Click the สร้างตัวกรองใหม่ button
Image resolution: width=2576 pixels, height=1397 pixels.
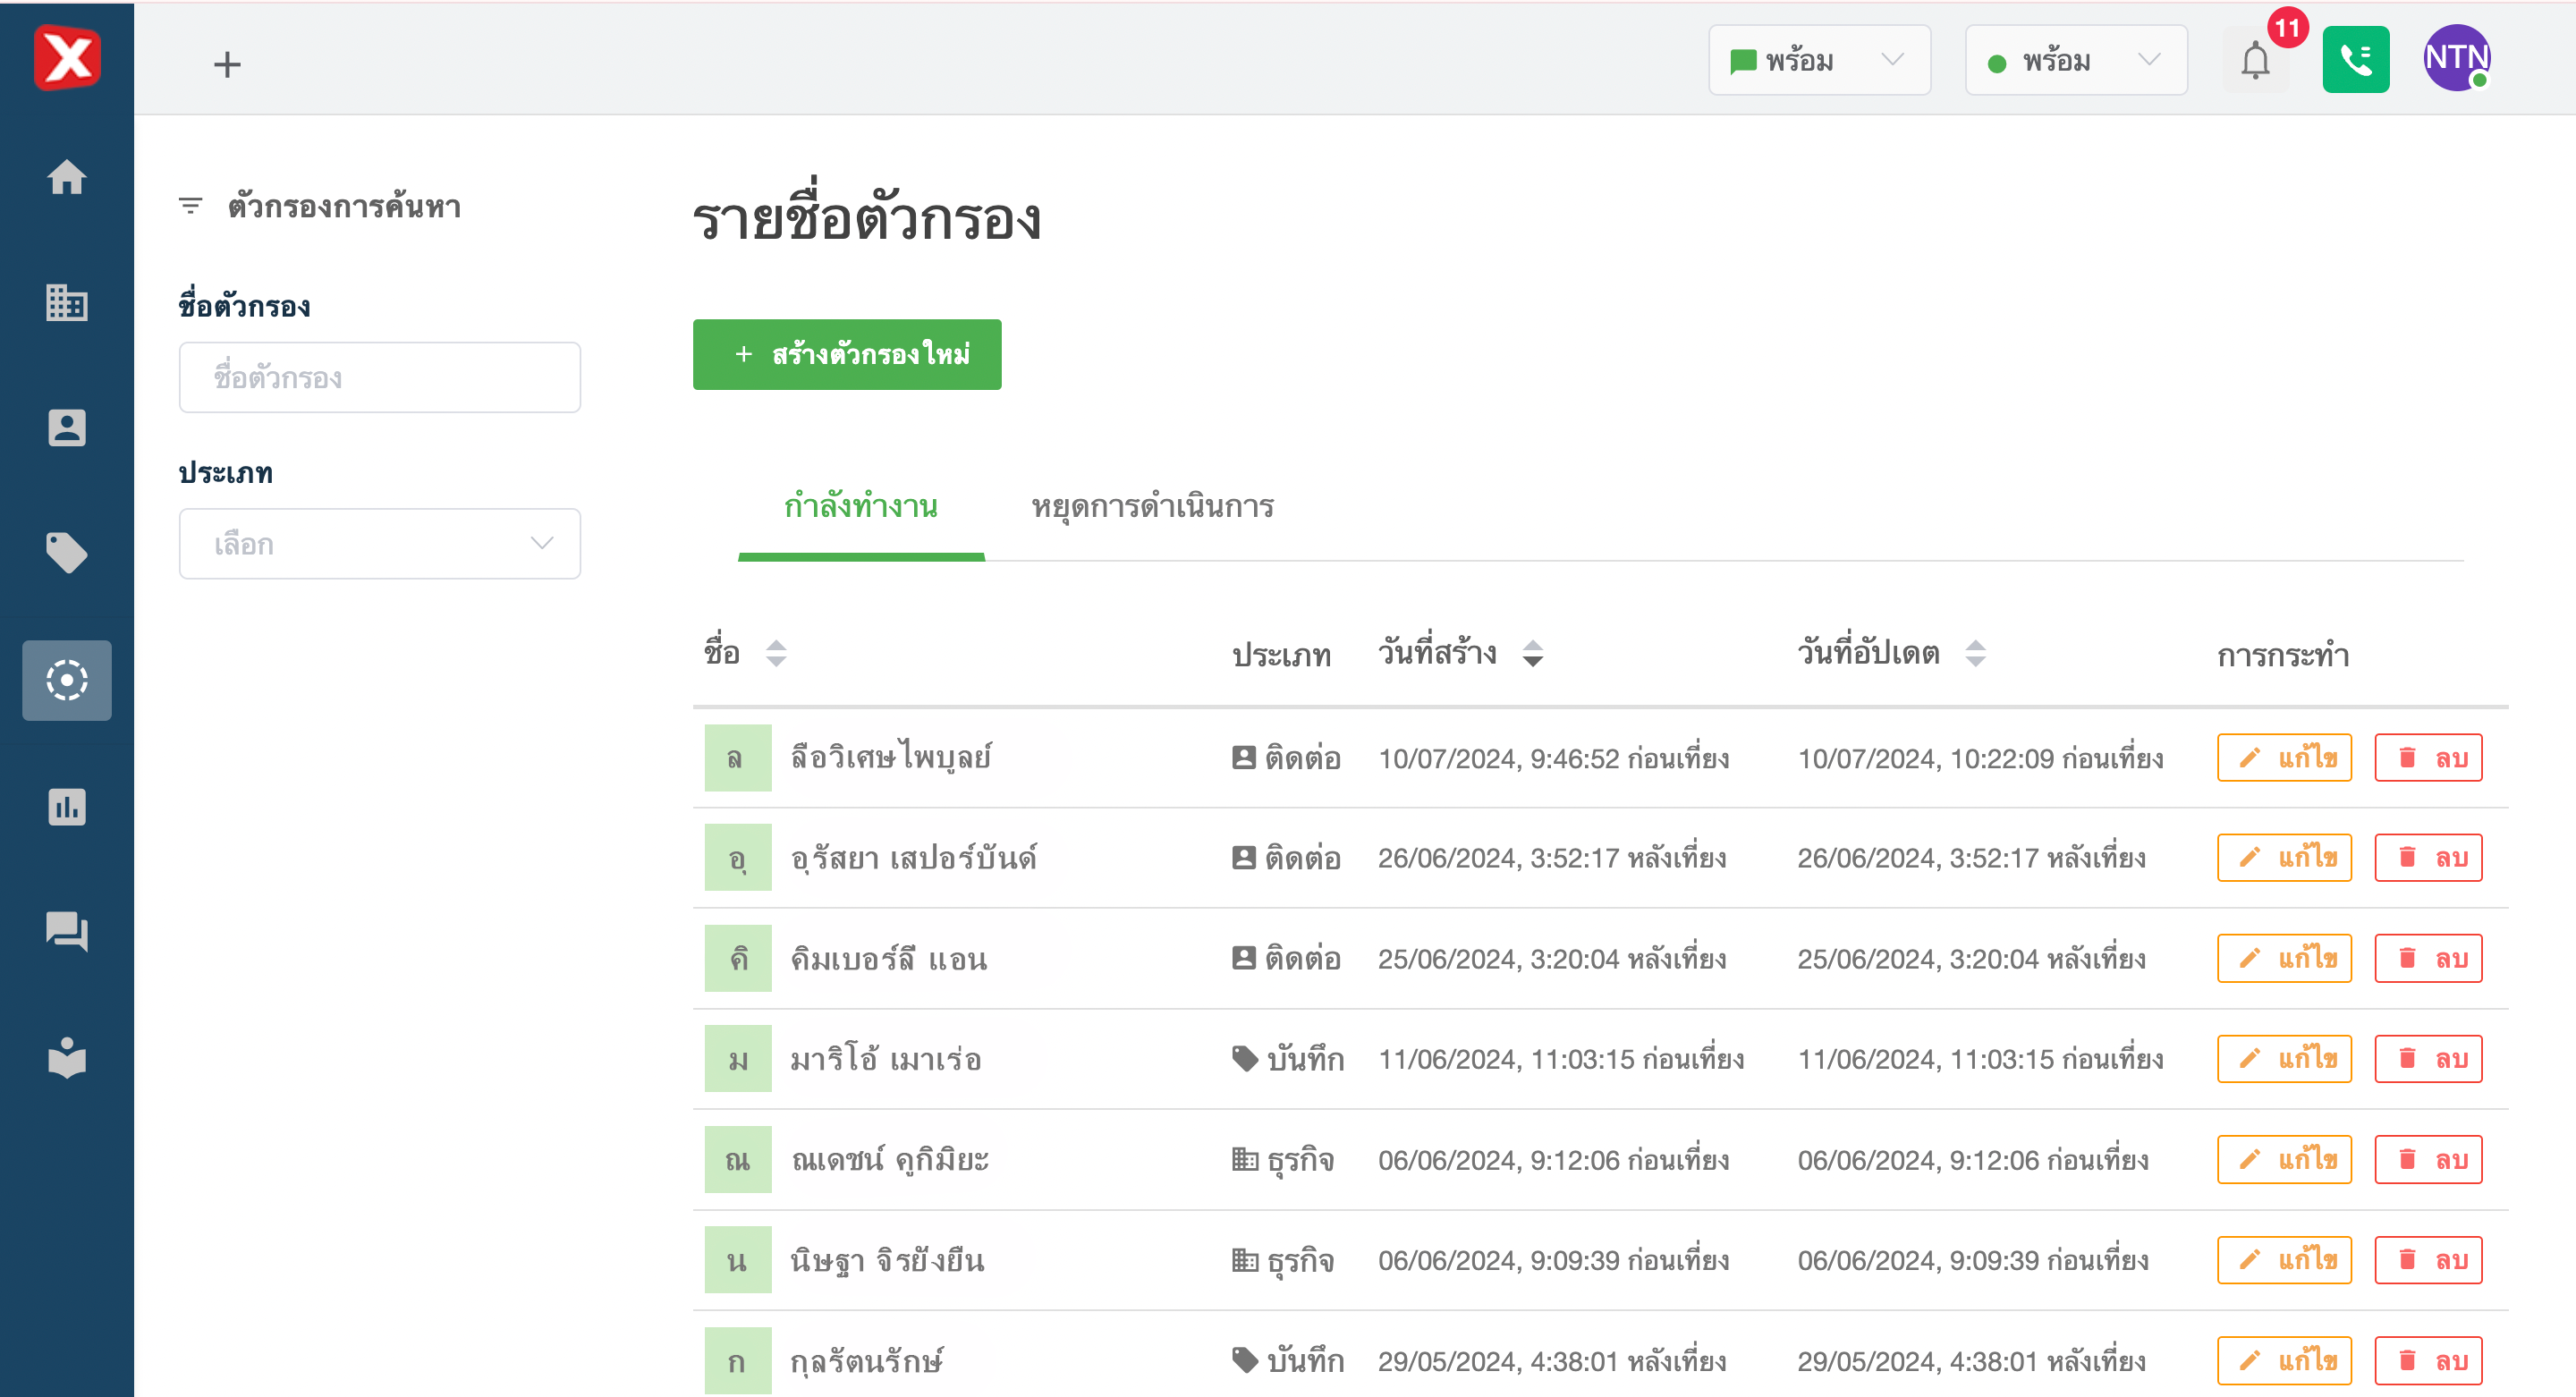(846, 355)
